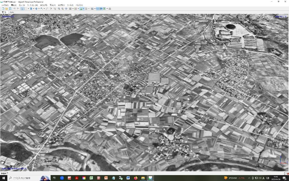
Task: Crop to selection using the crop icon
Action: (55, 9)
